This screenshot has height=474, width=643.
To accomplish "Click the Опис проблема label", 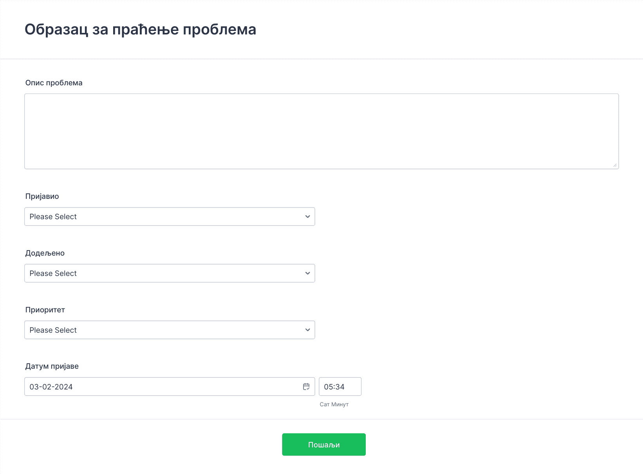I will point(54,83).
